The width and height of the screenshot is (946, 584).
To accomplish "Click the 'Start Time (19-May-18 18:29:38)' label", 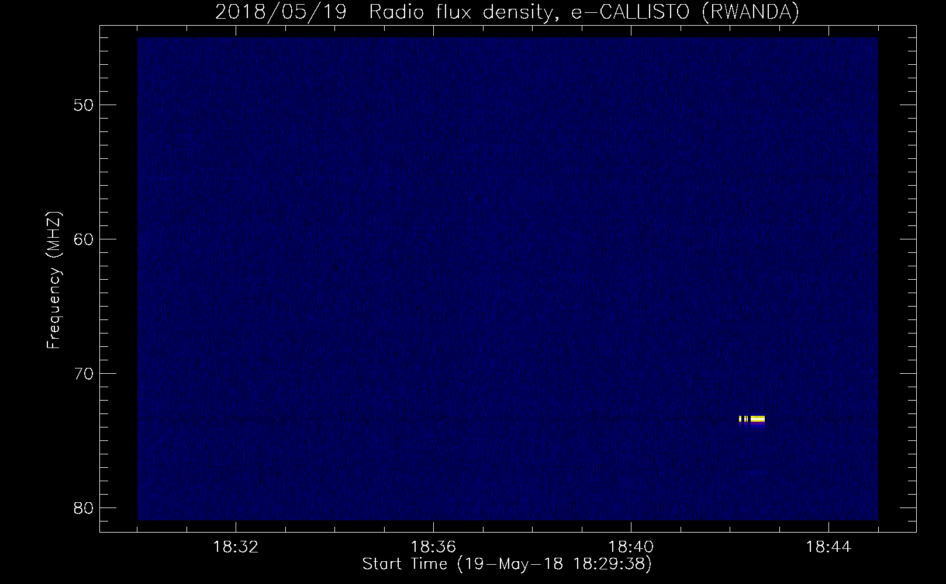I will (507, 564).
